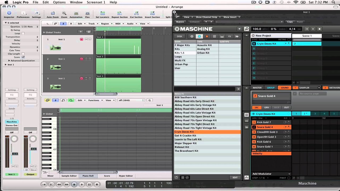Open the Screenset 1 menu
This screenshot has width=340, height=191.
(96, 2)
